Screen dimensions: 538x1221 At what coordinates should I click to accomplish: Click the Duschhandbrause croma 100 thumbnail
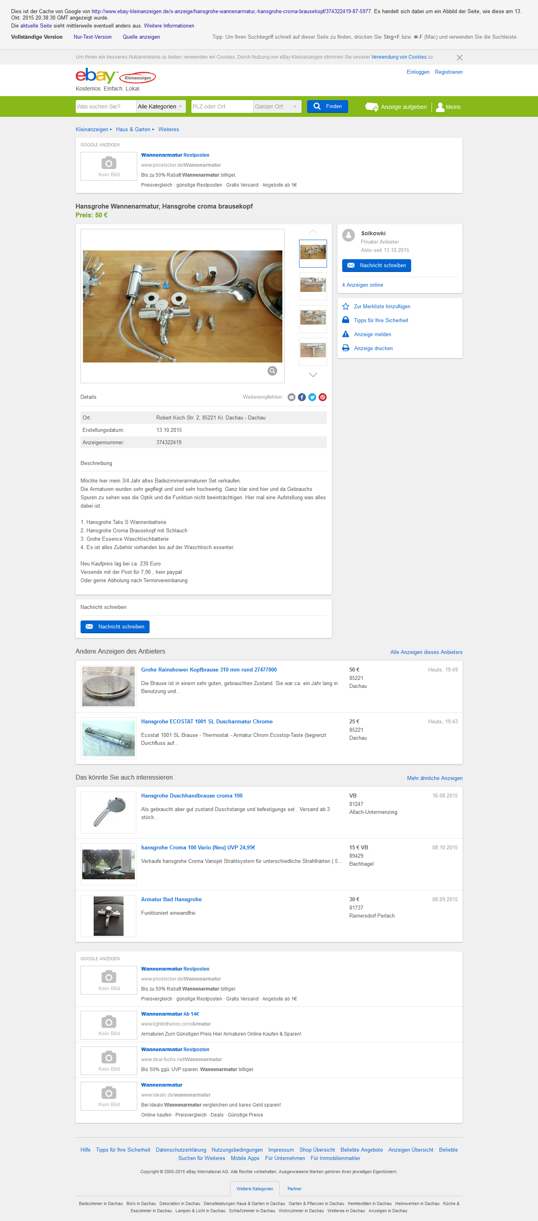[x=108, y=812]
